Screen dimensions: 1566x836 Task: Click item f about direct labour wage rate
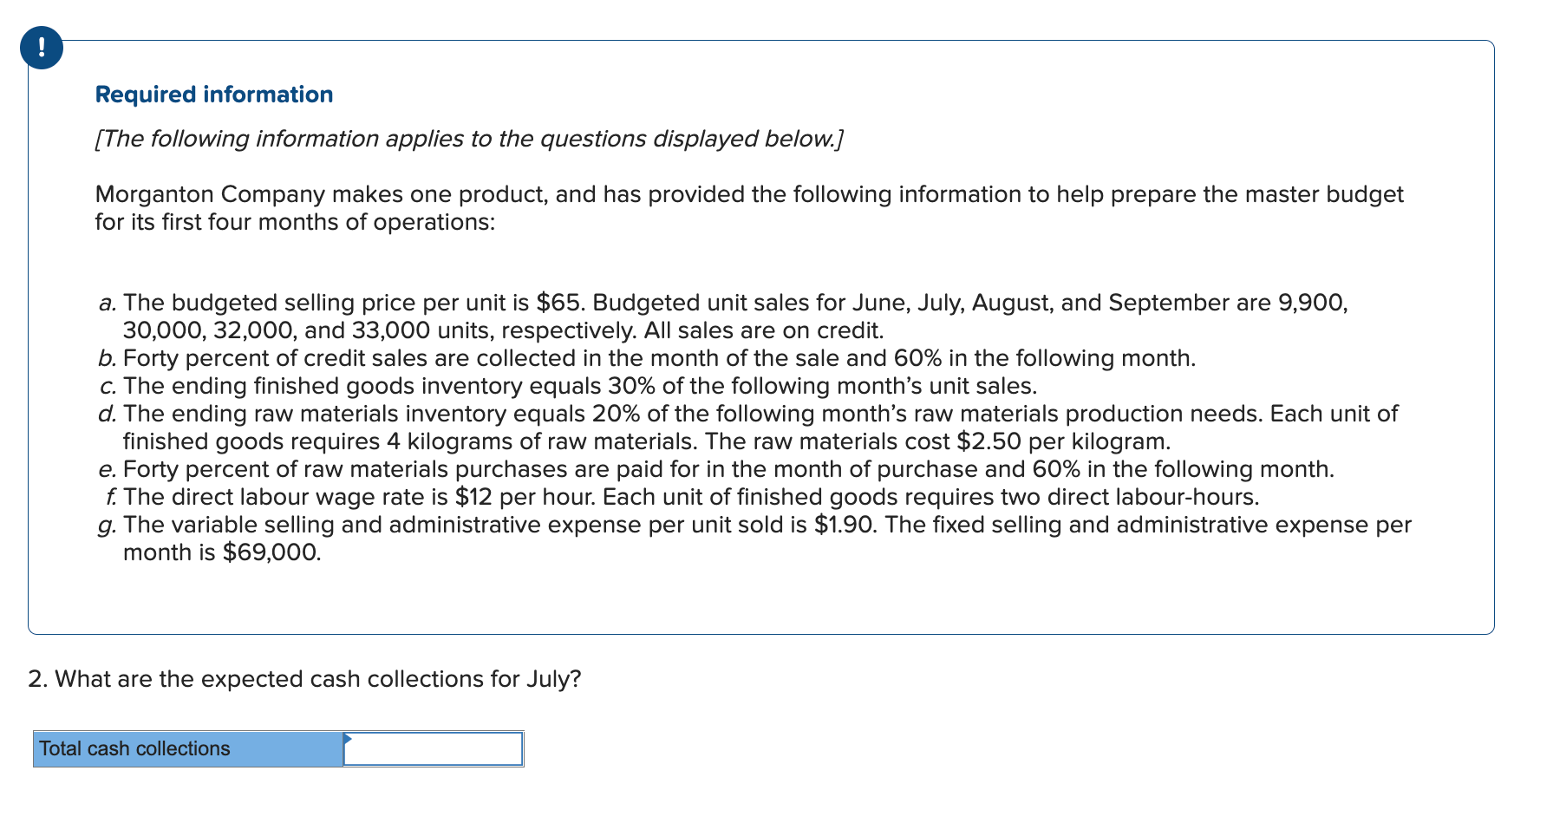pyautogui.click(x=690, y=497)
